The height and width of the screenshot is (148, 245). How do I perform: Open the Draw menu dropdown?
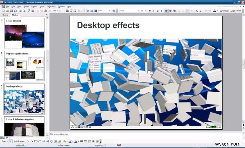pos(5,141)
